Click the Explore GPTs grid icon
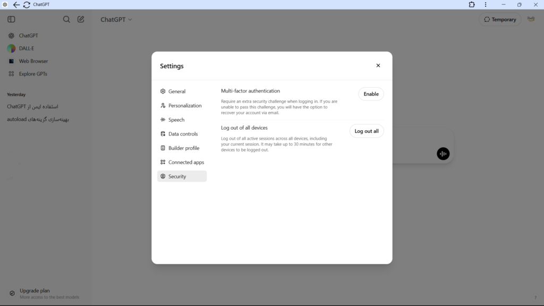The height and width of the screenshot is (306, 544). (x=12, y=74)
